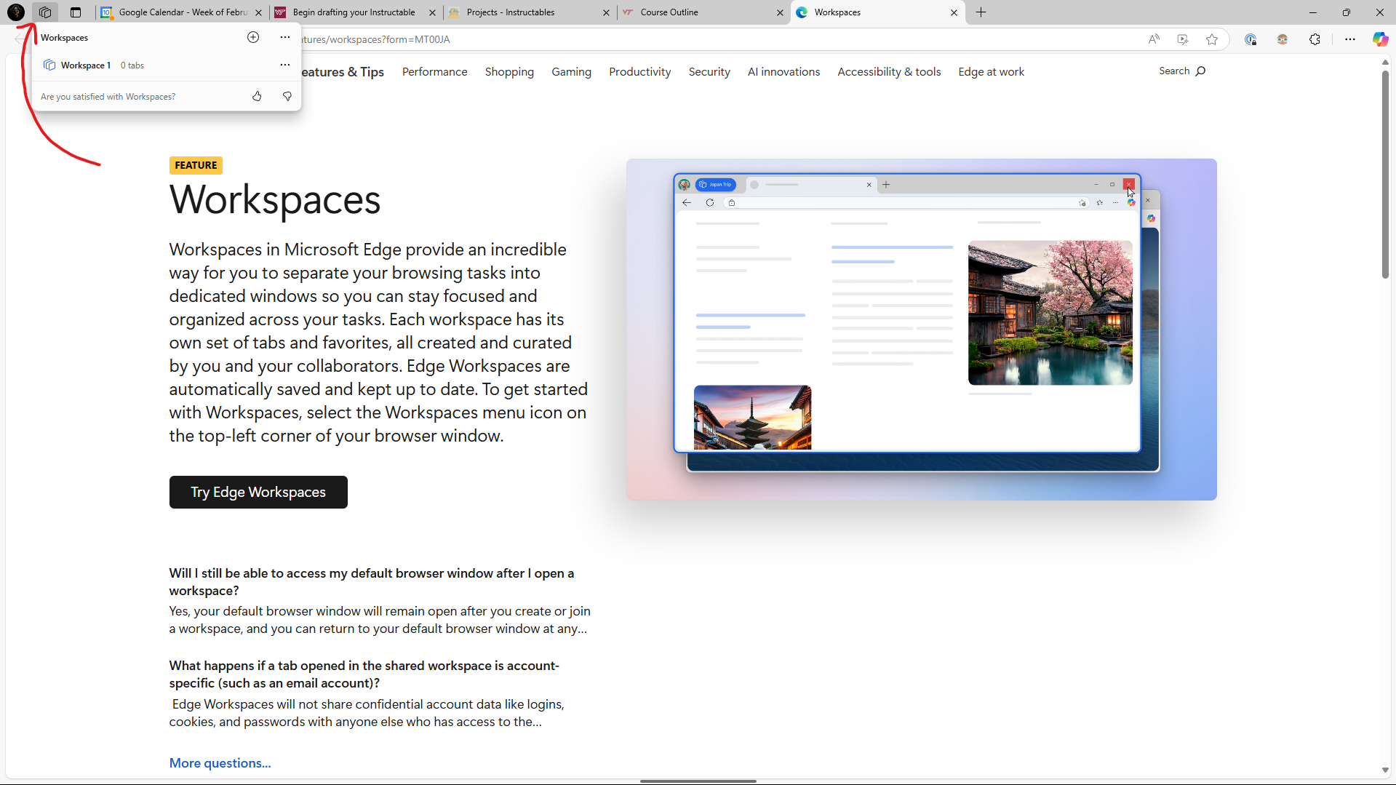
Task: Click the Features & Tips heading link
Action: point(342,71)
